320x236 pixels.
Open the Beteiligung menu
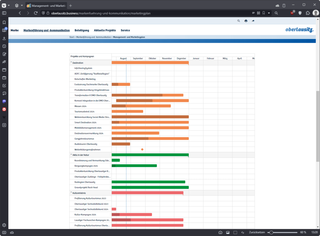pyautogui.click(x=82, y=30)
